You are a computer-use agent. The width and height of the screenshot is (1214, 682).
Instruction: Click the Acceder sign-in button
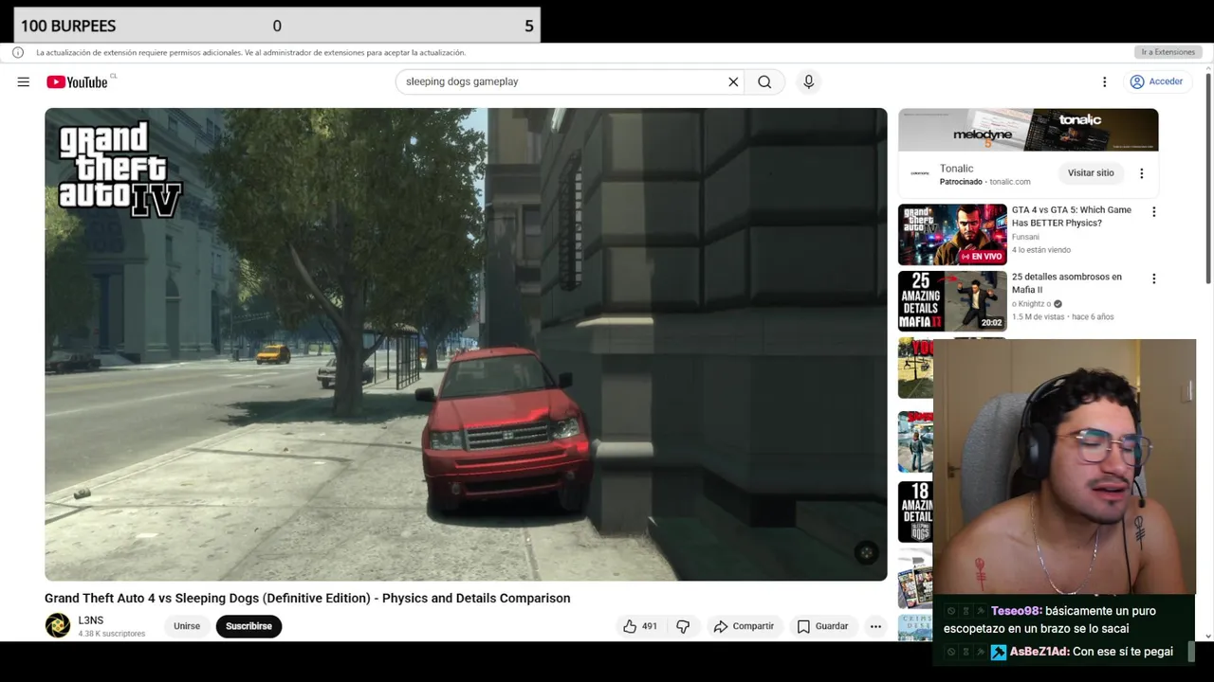(x=1156, y=81)
